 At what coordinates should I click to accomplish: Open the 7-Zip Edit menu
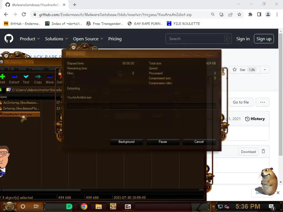(11, 69)
